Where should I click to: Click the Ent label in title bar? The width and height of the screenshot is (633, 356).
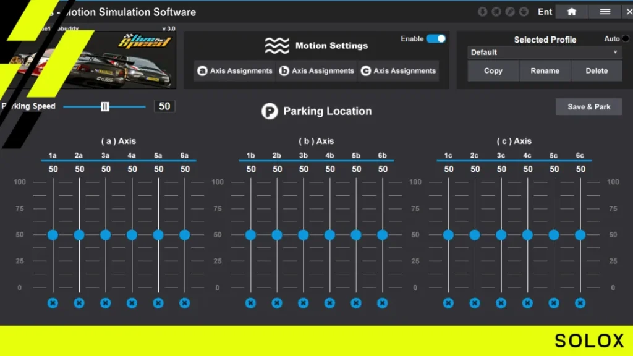pos(545,12)
